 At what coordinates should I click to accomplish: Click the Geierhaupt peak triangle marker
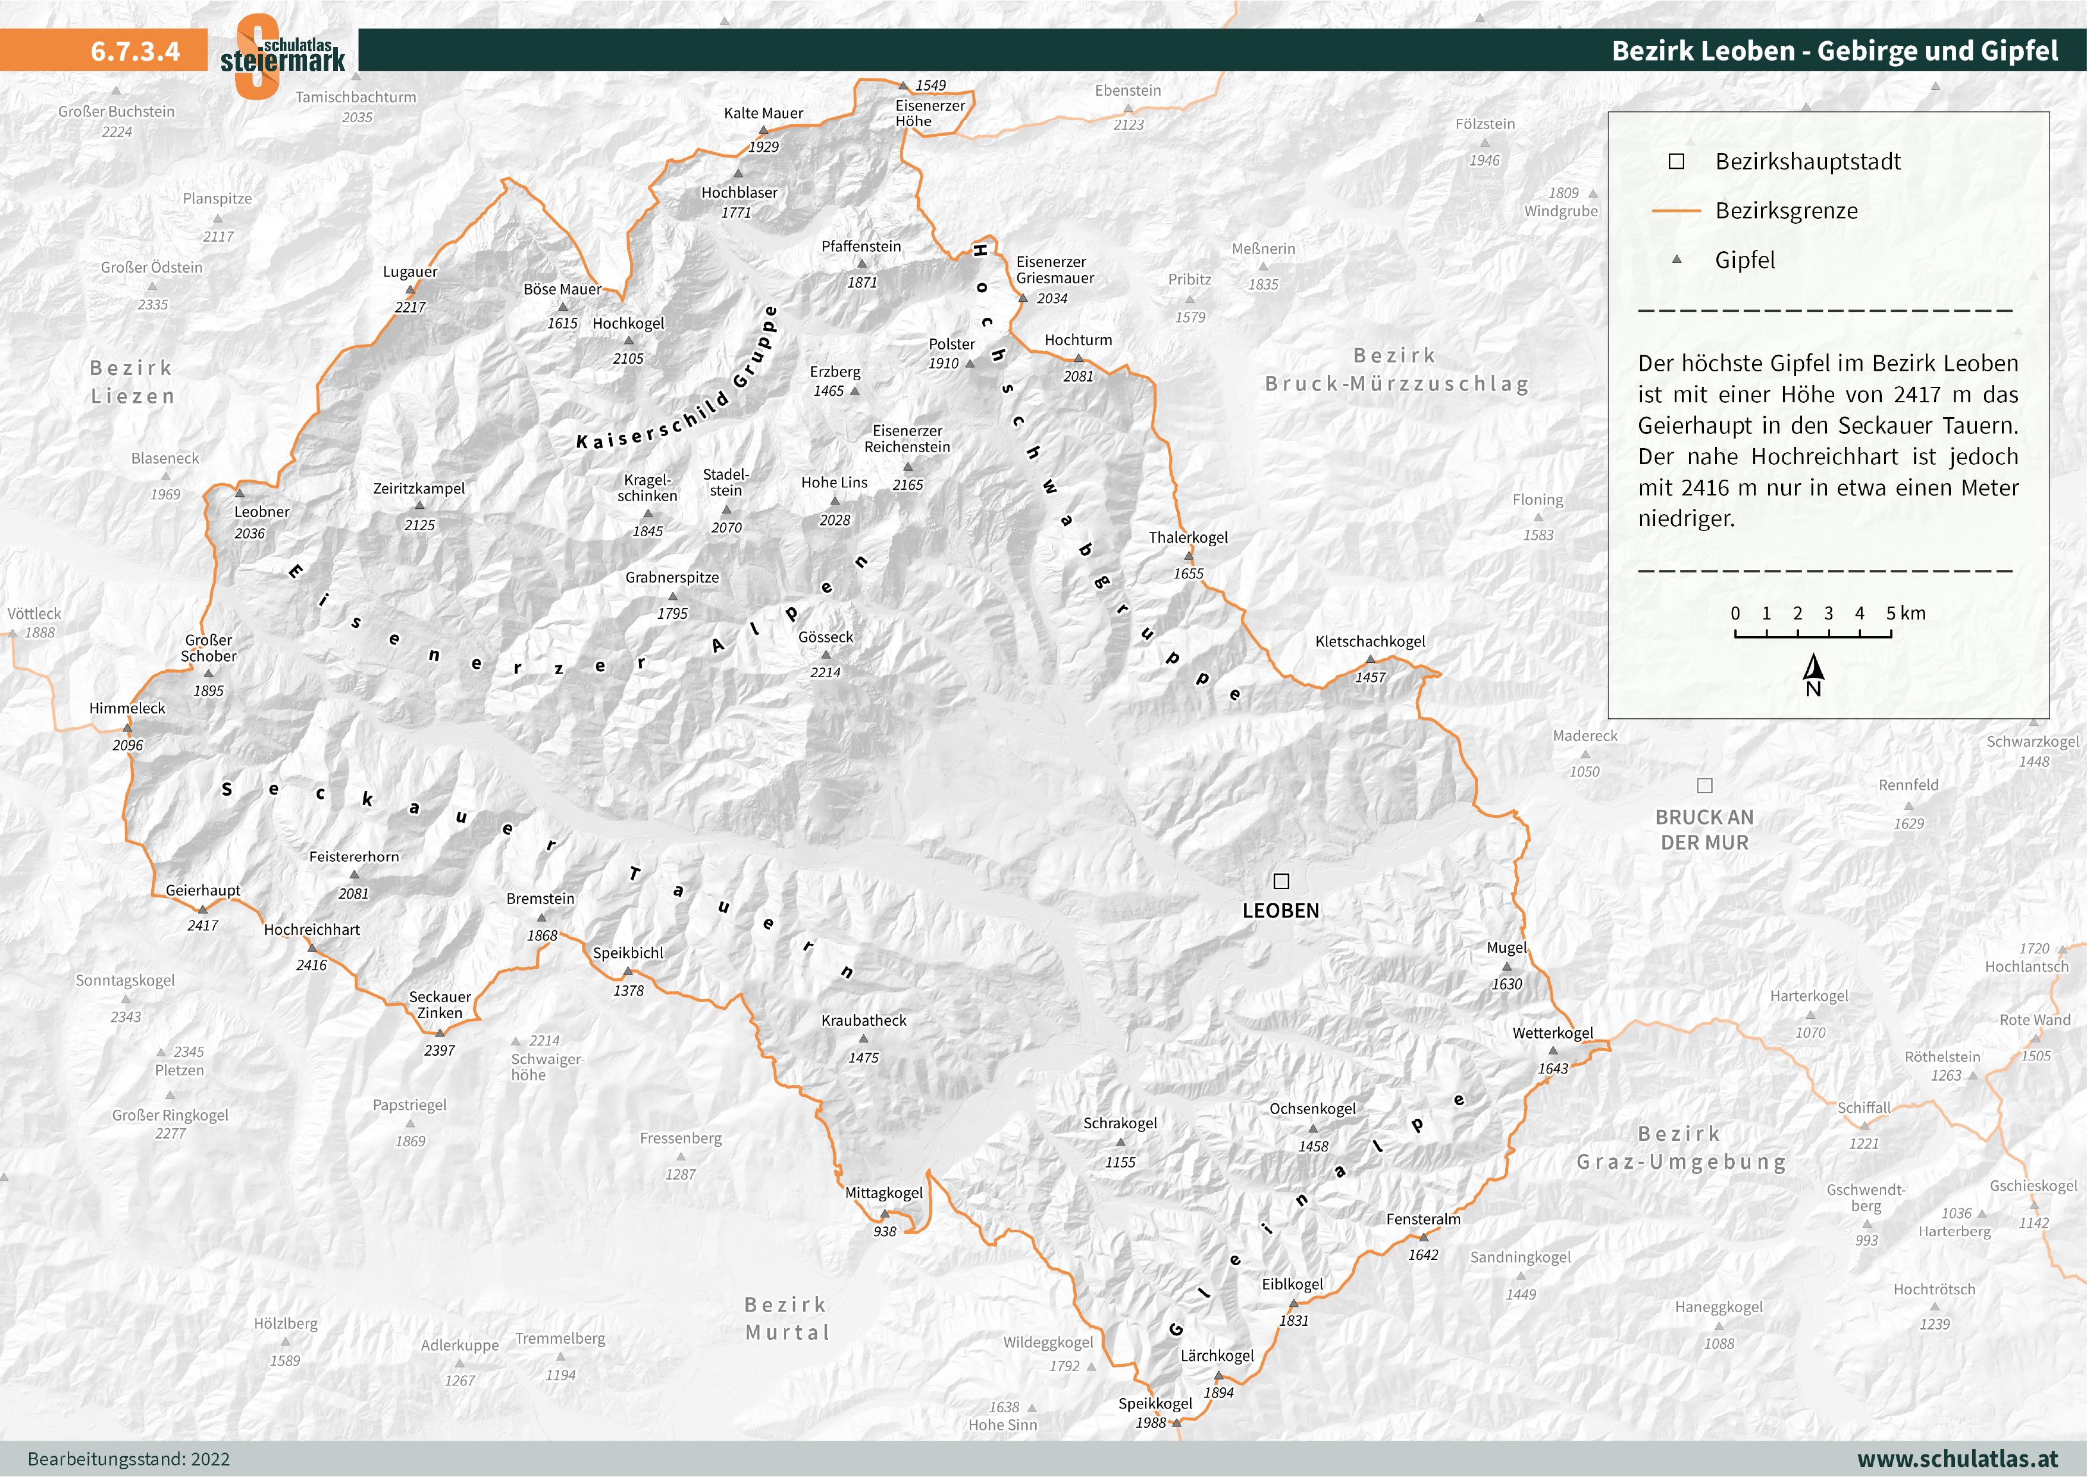click(203, 909)
